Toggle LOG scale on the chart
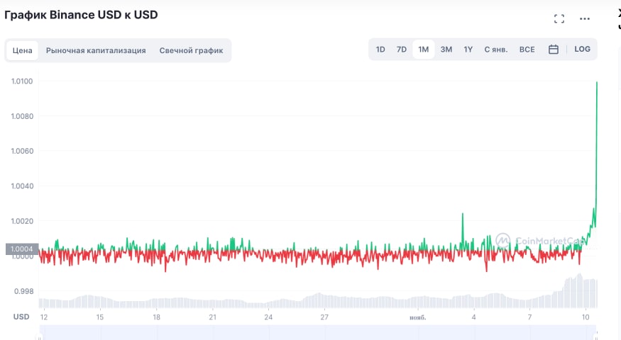The height and width of the screenshot is (340, 621). (x=582, y=49)
